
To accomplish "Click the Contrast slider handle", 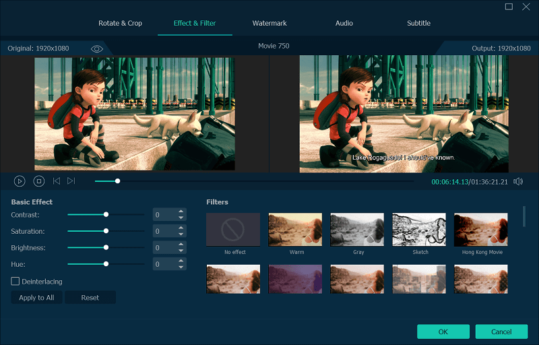I will 106,214.
